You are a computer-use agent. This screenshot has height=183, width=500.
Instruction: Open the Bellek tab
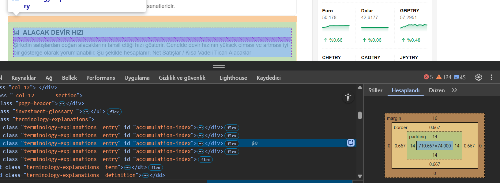click(70, 78)
